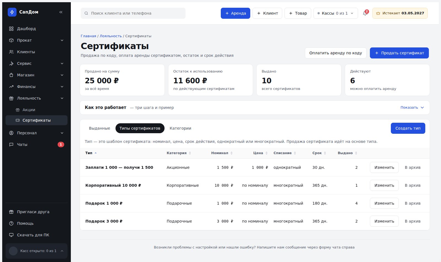Open Касс открыто panel at sidebar bottom
Viewport: 441px width, 262px height.
(36, 251)
